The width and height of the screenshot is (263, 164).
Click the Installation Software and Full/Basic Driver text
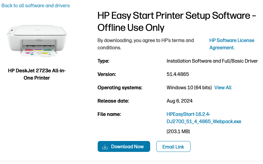[x=212, y=61]
